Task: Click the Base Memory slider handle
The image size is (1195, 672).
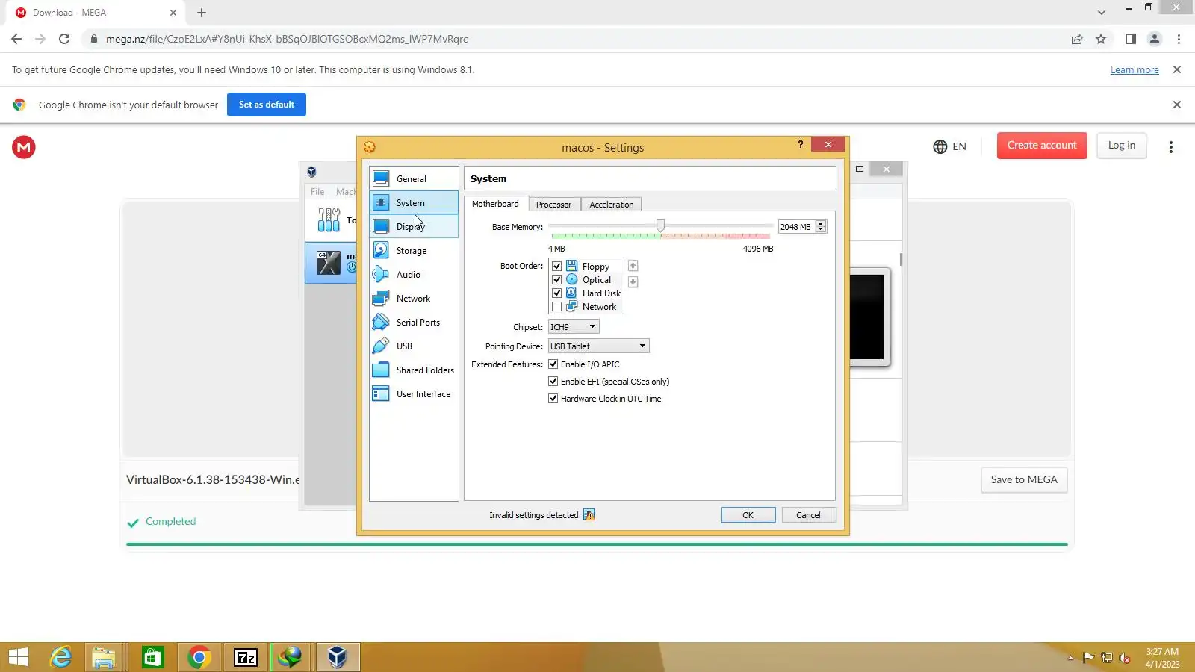Action: 660,225
